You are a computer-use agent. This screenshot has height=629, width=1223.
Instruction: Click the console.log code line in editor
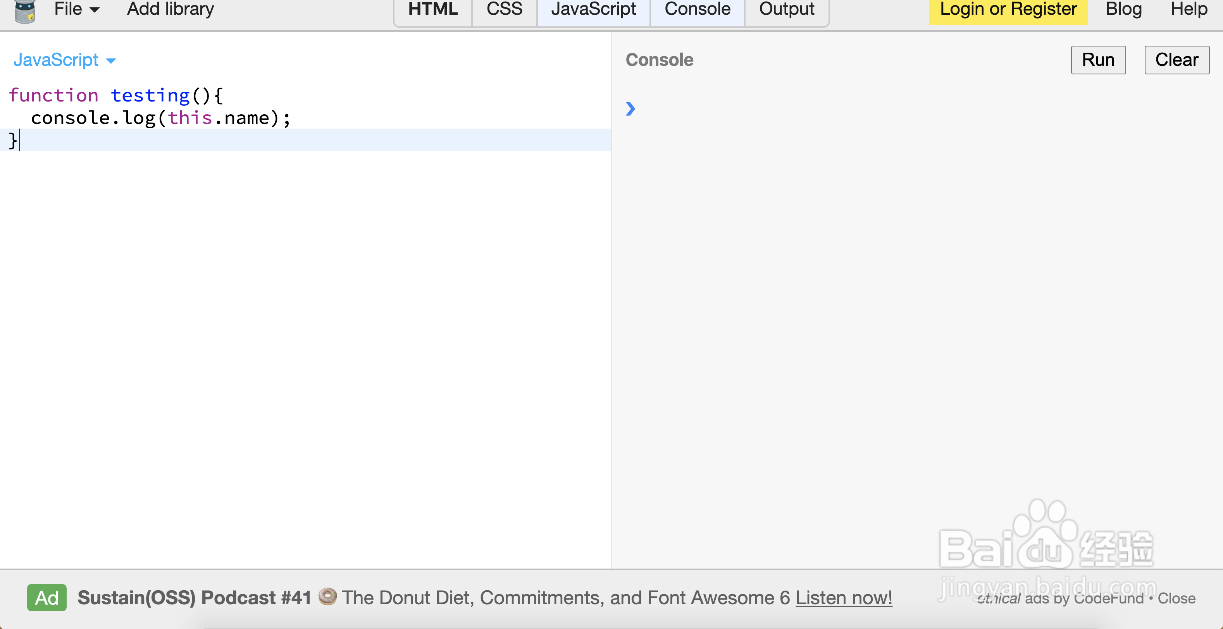160,118
